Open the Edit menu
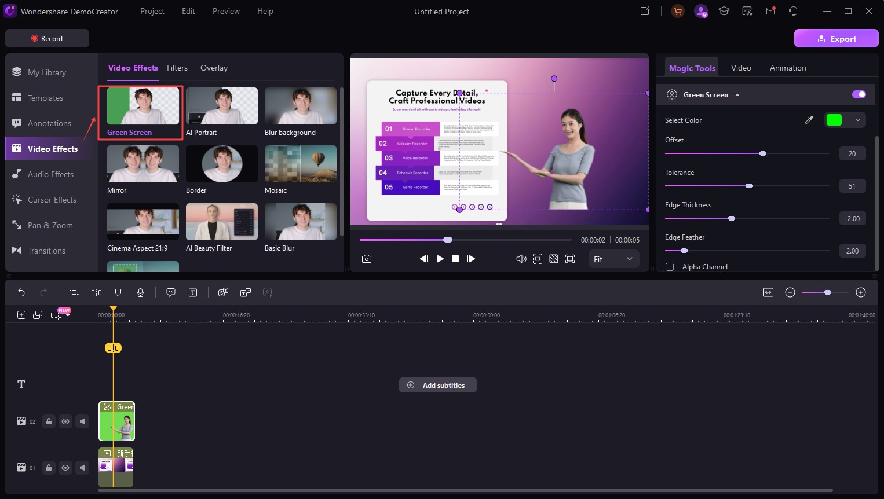Image resolution: width=884 pixels, height=499 pixels. 188,11
